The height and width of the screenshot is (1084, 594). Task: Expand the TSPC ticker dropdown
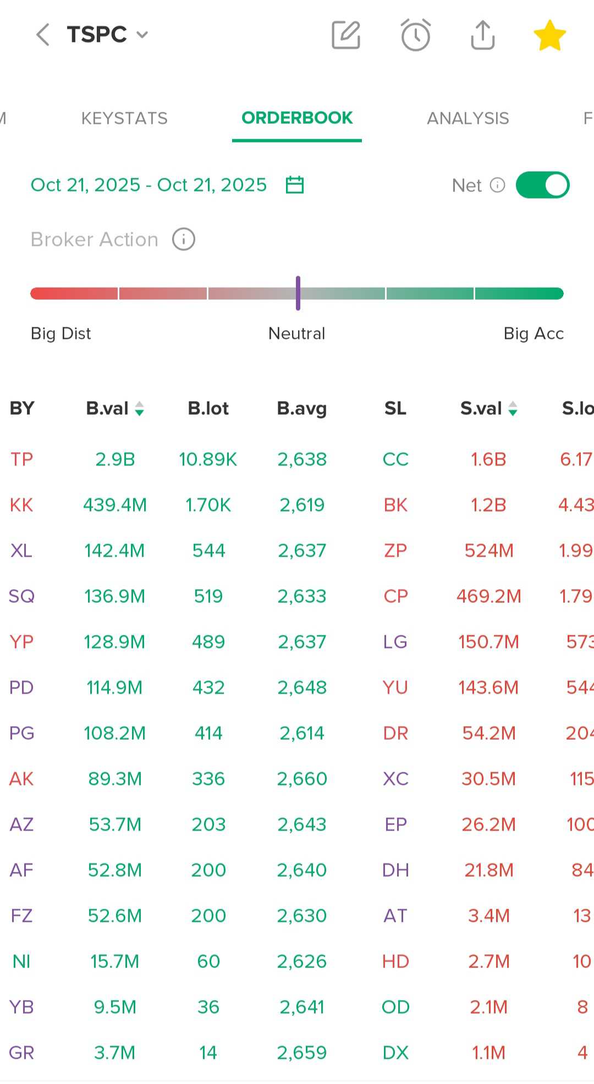click(142, 35)
